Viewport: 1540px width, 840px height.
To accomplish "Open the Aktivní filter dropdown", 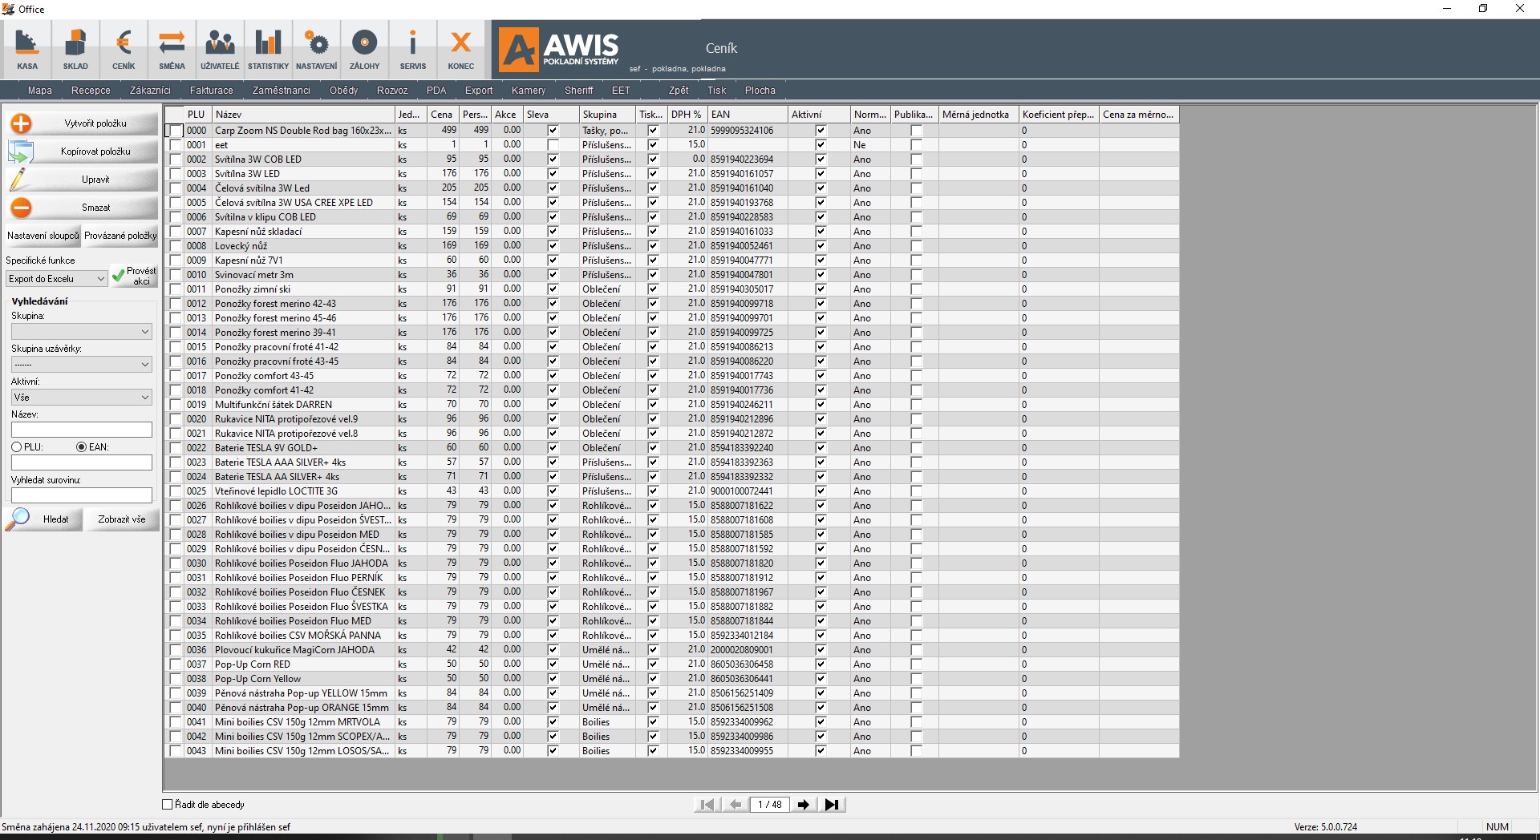I will (81, 398).
